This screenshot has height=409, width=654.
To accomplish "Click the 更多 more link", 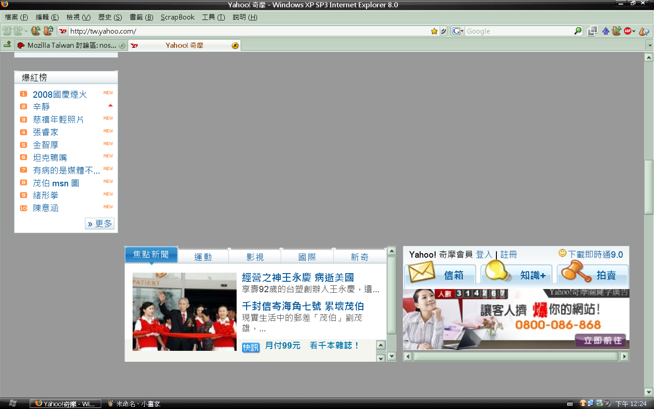I will [x=100, y=224].
